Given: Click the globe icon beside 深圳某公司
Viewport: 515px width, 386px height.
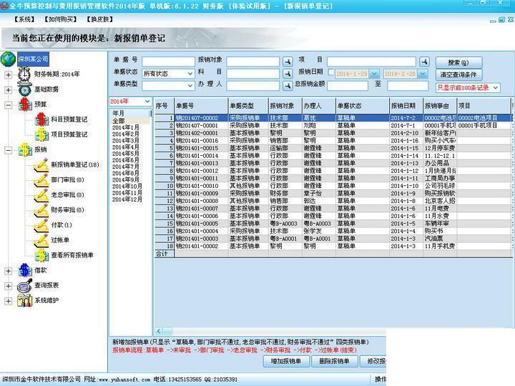Looking at the screenshot, I should pos(8,59).
